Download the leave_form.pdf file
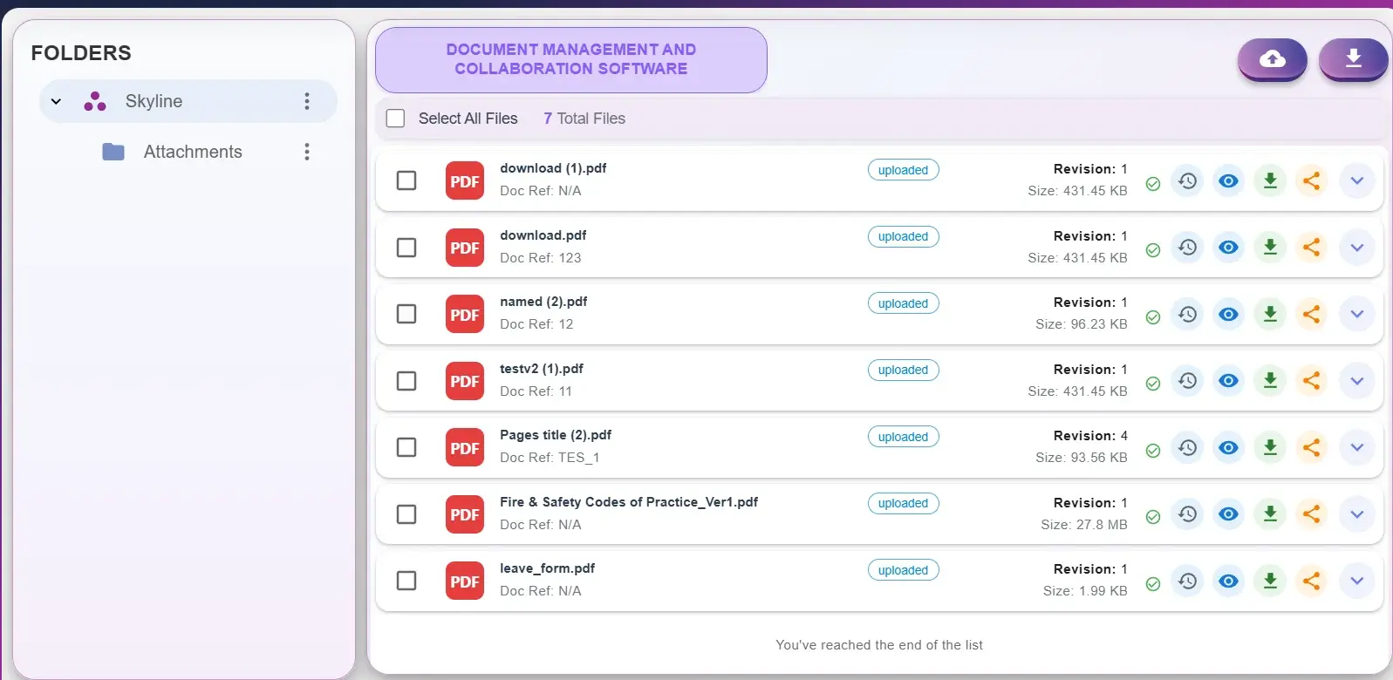Image resolution: width=1393 pixels, height=680 pixels. click(x=1270, y=581)
